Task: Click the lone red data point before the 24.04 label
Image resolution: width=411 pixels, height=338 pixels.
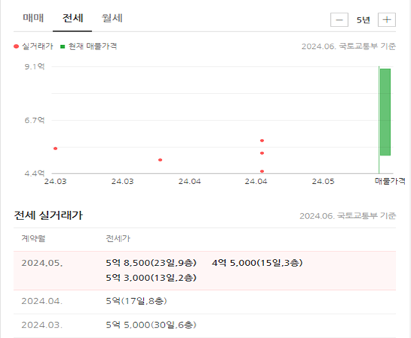Action: point(160,160)
